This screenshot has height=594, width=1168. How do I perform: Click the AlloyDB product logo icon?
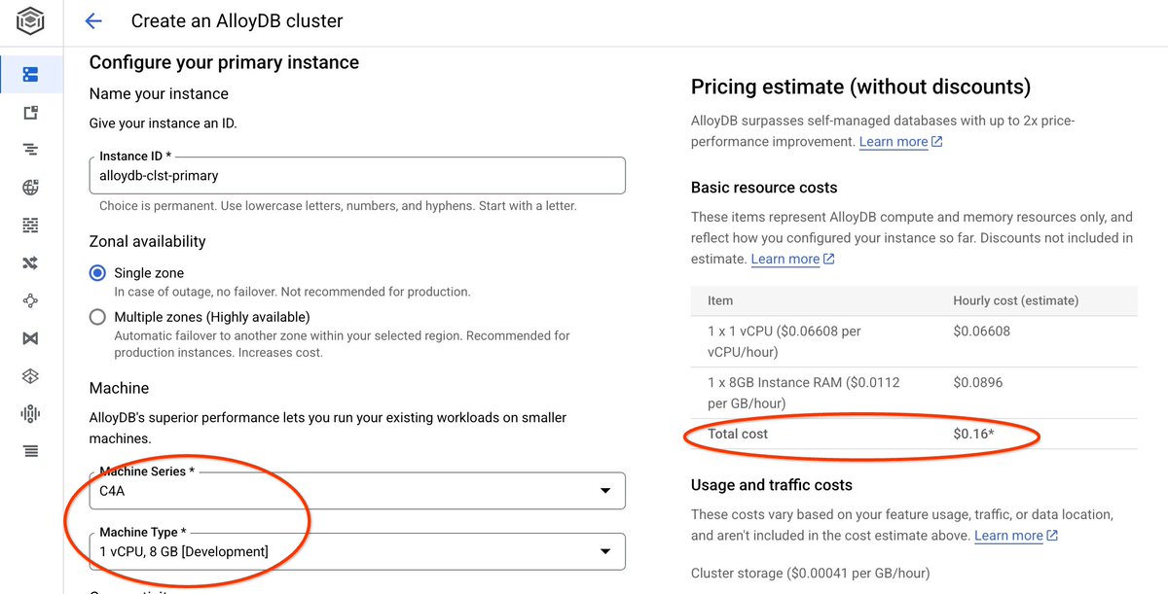pyautogui.click(x=30, y=20)
